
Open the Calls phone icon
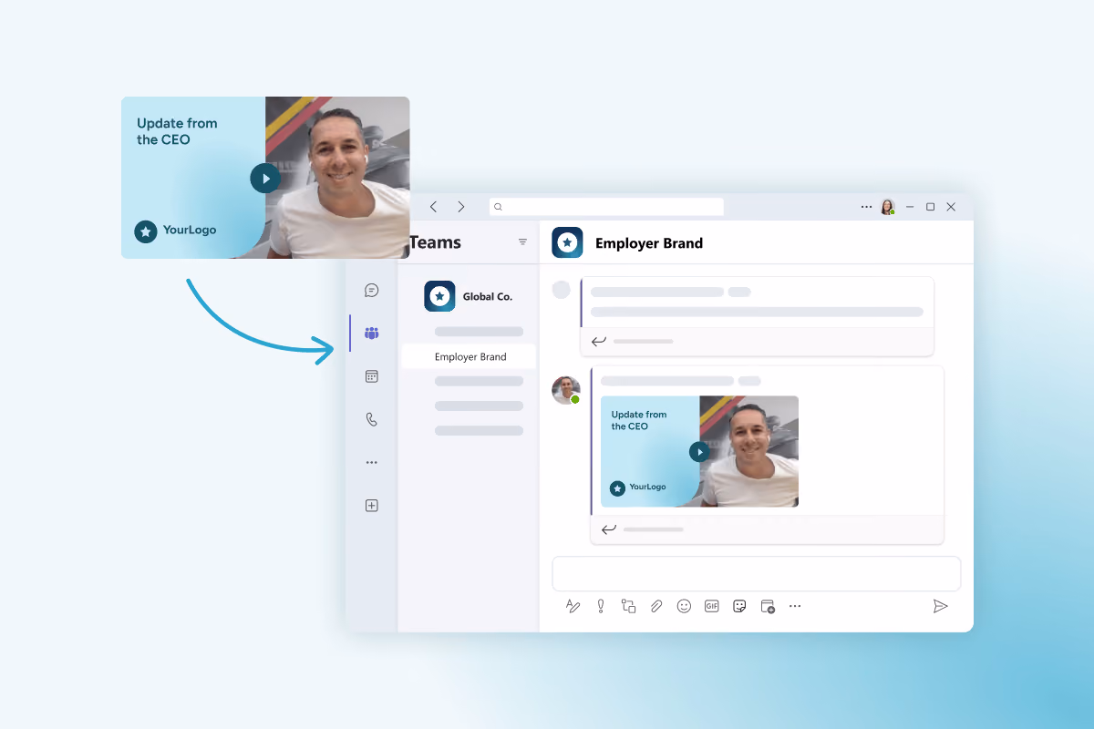pos(371,419)
